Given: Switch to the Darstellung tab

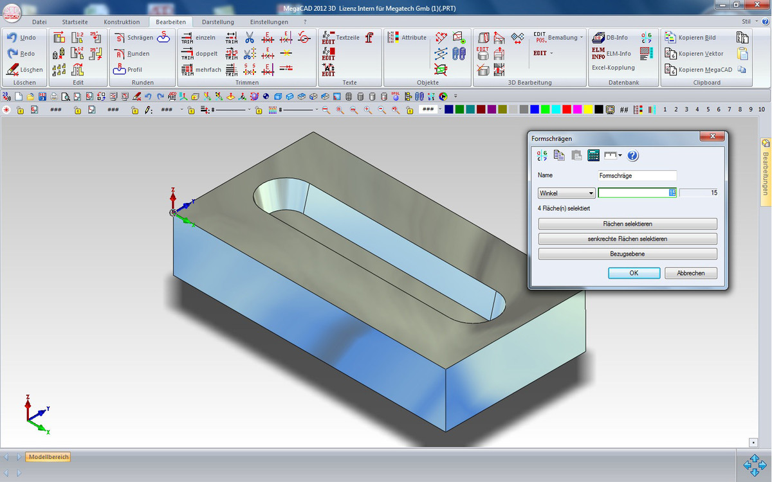Looking at the screenshot, I should 217,22.
